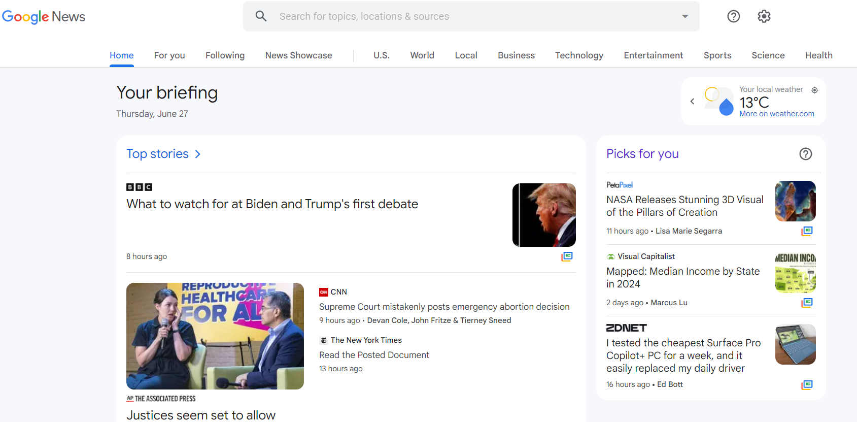857x422 pixels.
Task: Click the search magnifier icon
Action: [261, 16]
